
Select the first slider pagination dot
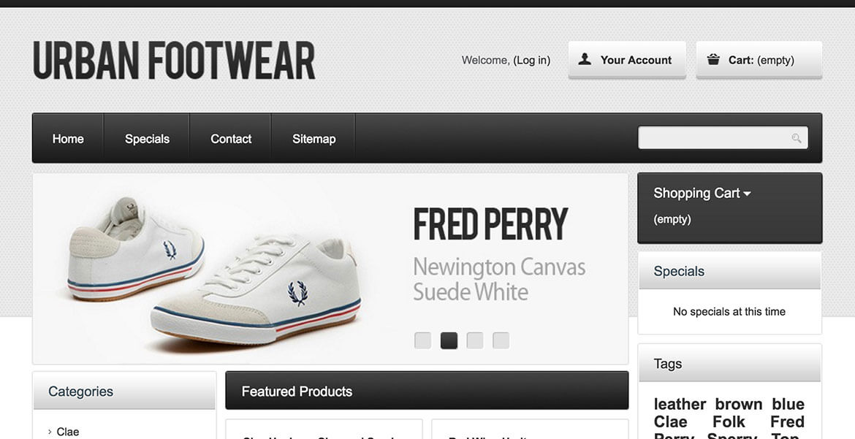click(422, 340)
